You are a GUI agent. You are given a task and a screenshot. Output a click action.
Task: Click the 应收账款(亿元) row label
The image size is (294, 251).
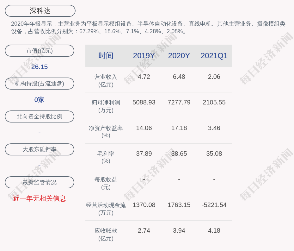coord(106,234)
